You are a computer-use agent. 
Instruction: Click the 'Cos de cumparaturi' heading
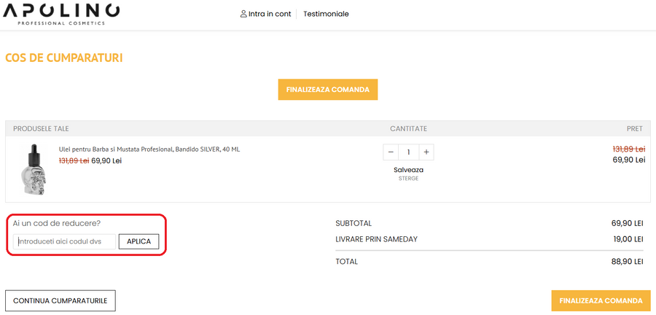click(64, 58)
